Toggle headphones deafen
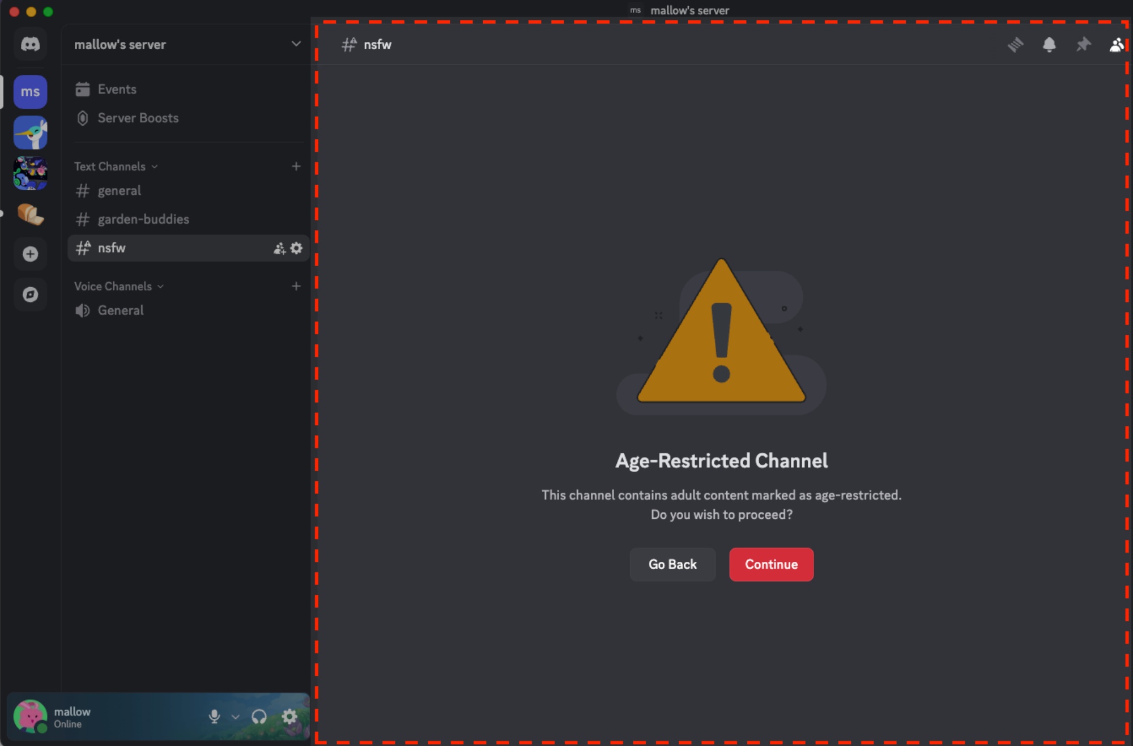This screenshot has width=1133, height=746. point(259,717)
